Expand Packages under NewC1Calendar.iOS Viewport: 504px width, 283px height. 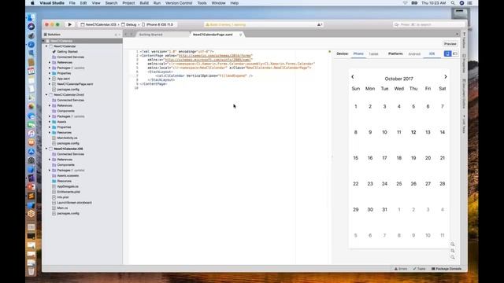[x=50, y=170]
